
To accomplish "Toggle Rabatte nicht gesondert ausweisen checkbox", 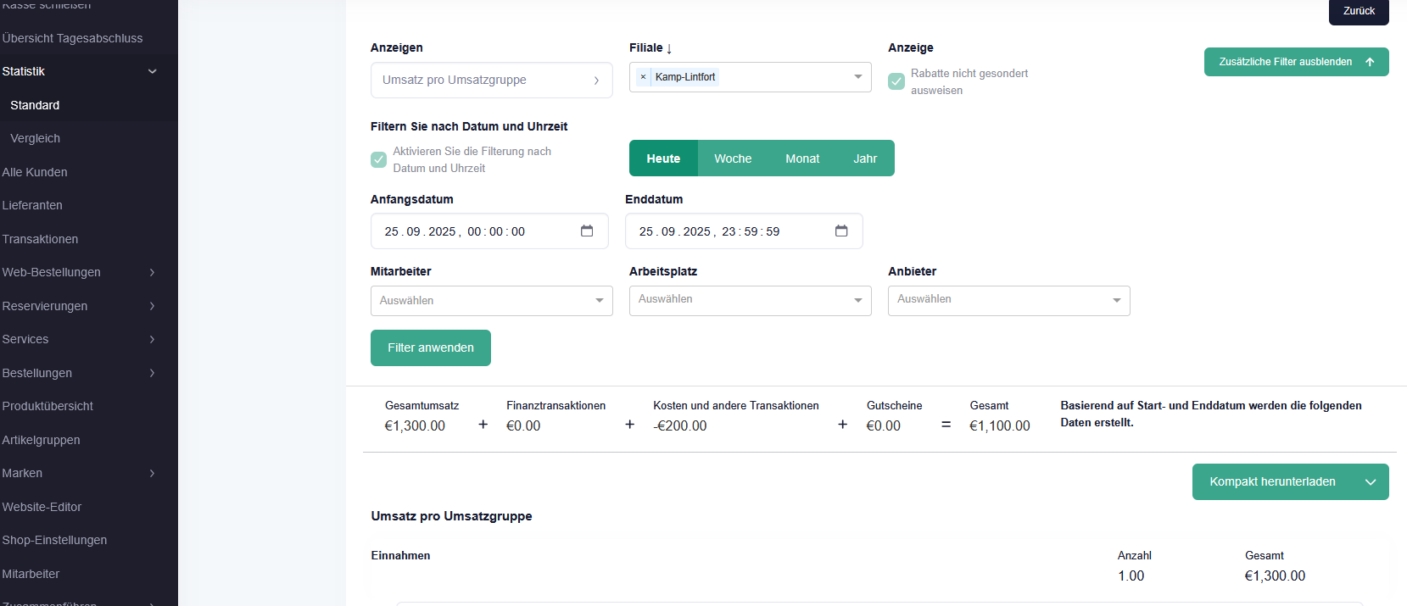I will tap(896, 81).
